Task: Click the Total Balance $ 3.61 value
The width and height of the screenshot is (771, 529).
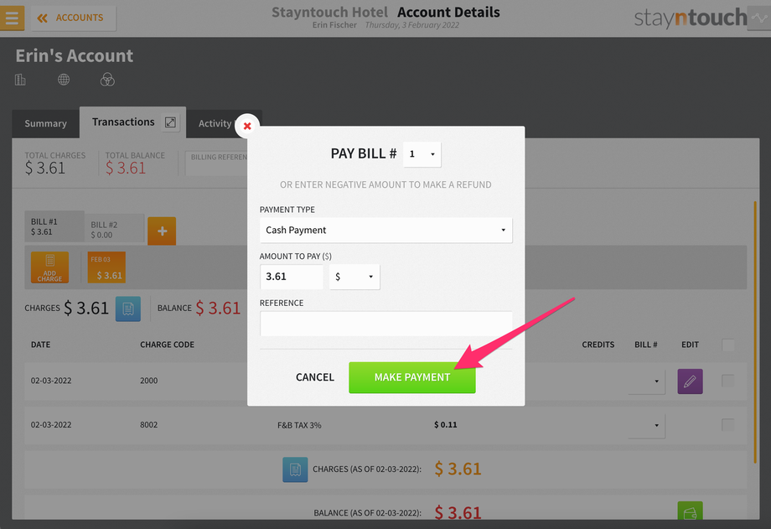Action: point(126,169)
